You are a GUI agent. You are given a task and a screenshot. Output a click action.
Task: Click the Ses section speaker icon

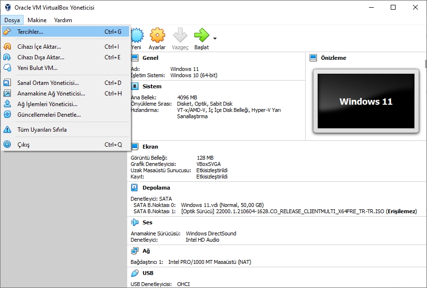click(134, 222)
